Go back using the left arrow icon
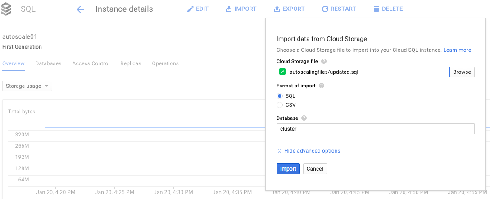490x199 pixels. pyautogui.click(x=80, y=9)
